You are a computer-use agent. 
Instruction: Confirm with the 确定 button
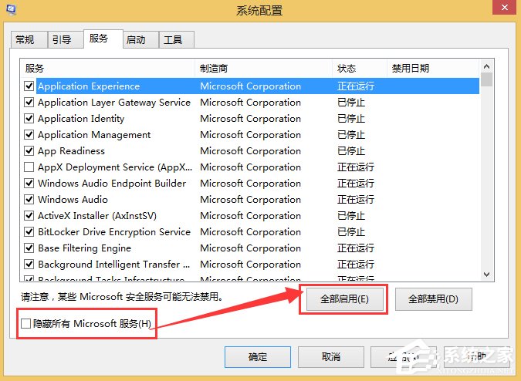pos(258,357)
